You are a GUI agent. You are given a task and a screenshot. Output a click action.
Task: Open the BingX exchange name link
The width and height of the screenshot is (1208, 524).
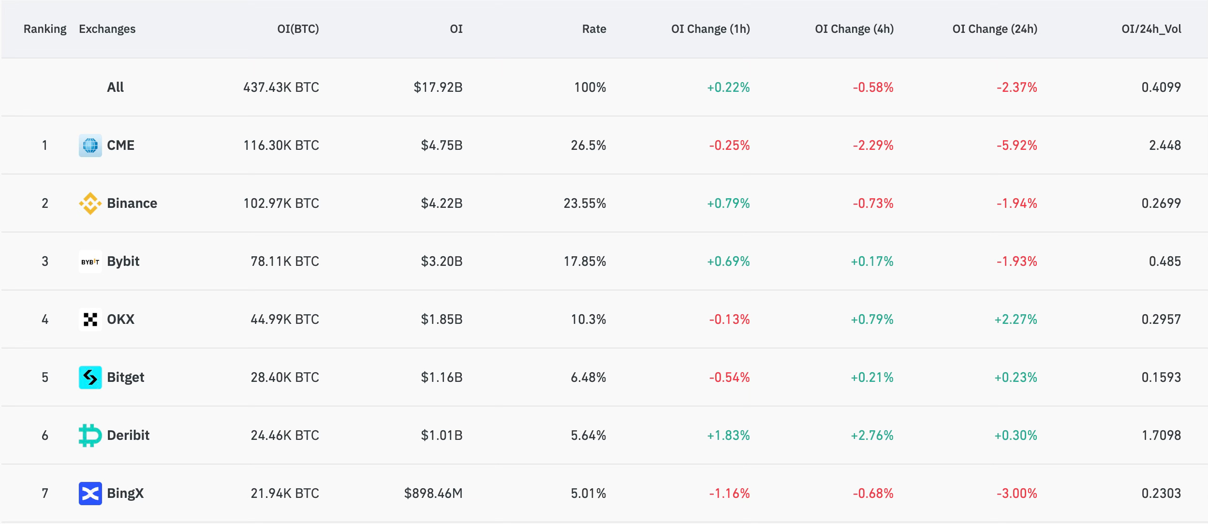(125, 494)
